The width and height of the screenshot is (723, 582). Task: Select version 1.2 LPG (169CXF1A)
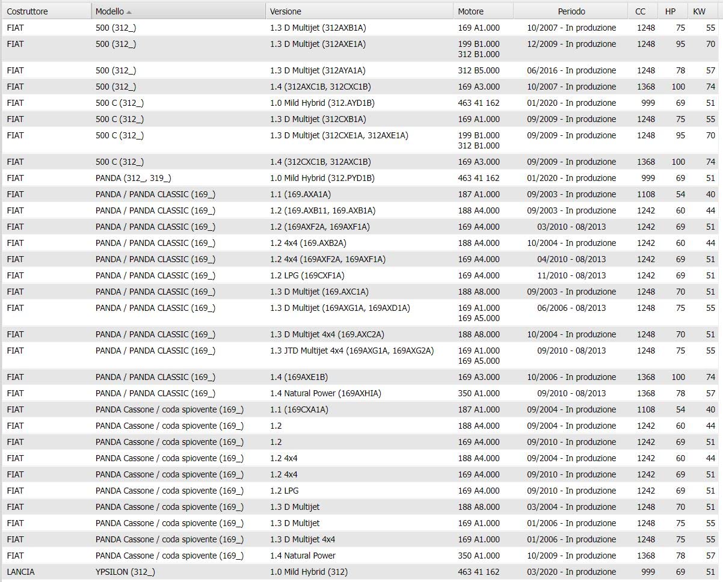coord(307,275)
